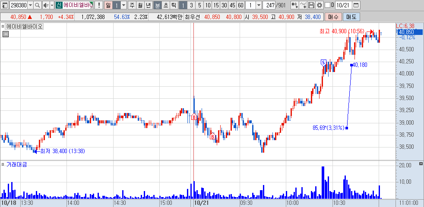Click the +4.34% change rate text
The image size is (424, 207).
click(x=66, y=17)
